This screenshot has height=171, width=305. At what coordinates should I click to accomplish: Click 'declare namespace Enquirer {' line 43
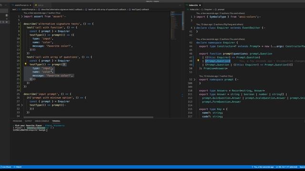tap(217, 43)
